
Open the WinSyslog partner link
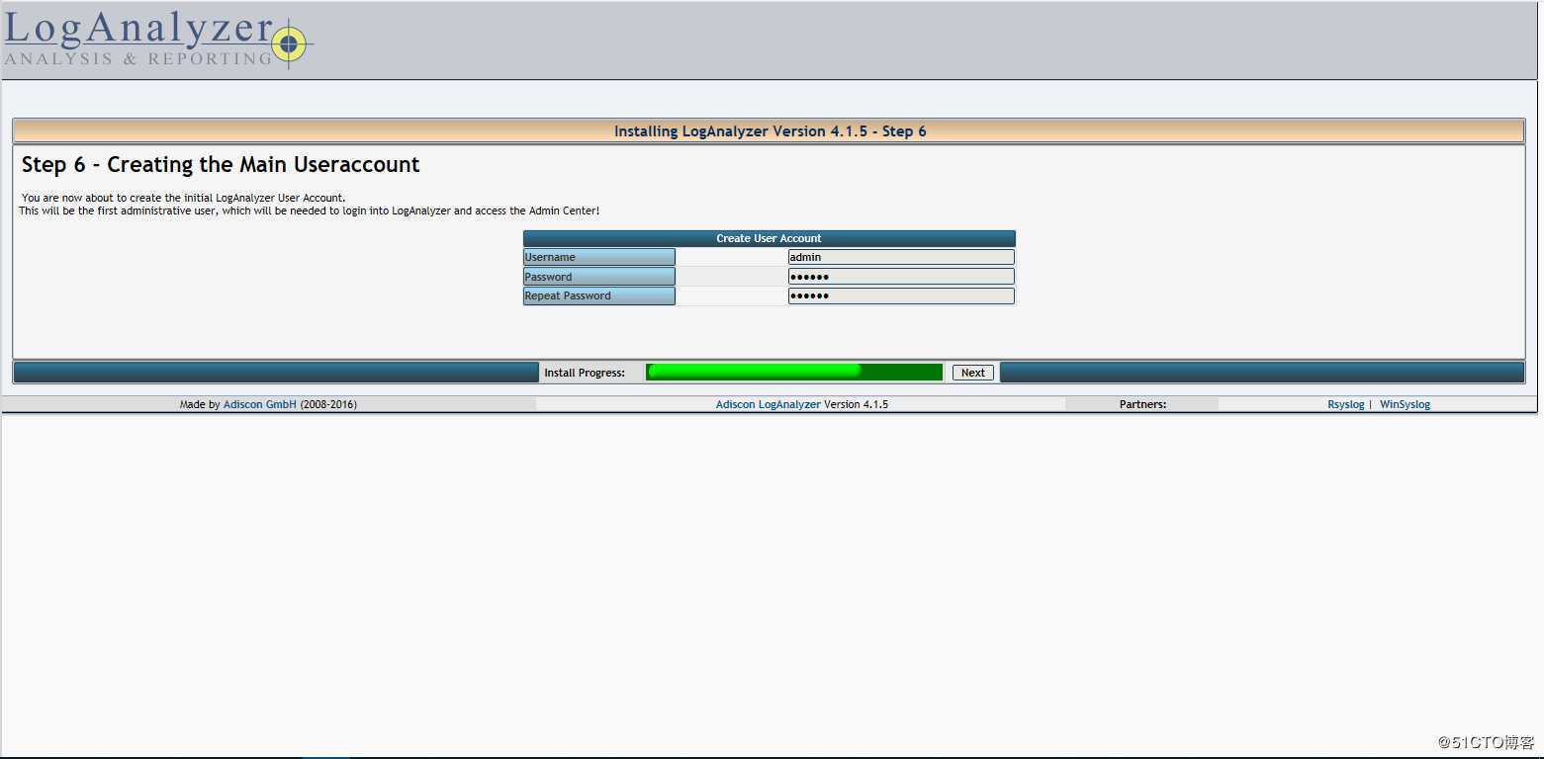[1405, 404]
